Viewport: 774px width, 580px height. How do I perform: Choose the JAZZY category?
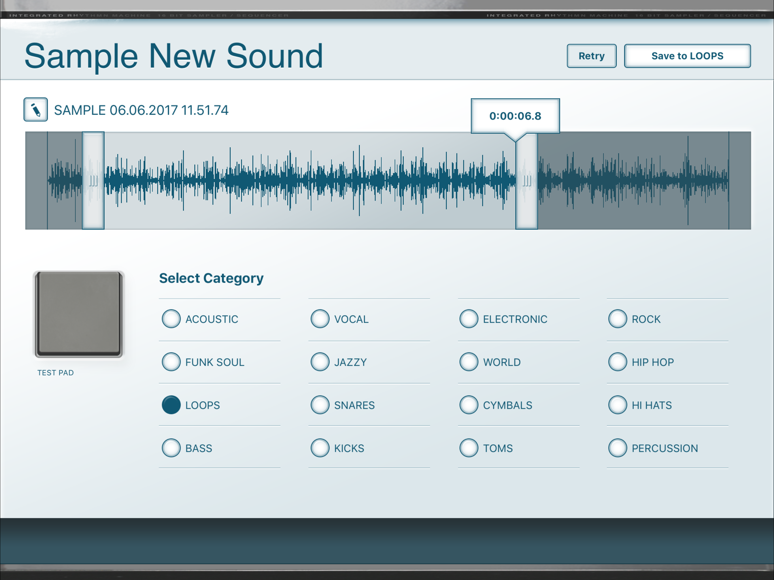[320, 362]
